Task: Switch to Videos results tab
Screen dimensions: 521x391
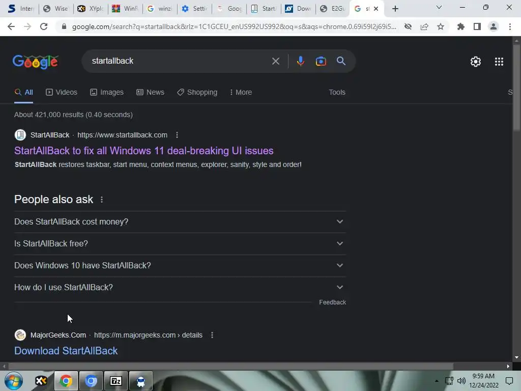Action: (62, 93)
